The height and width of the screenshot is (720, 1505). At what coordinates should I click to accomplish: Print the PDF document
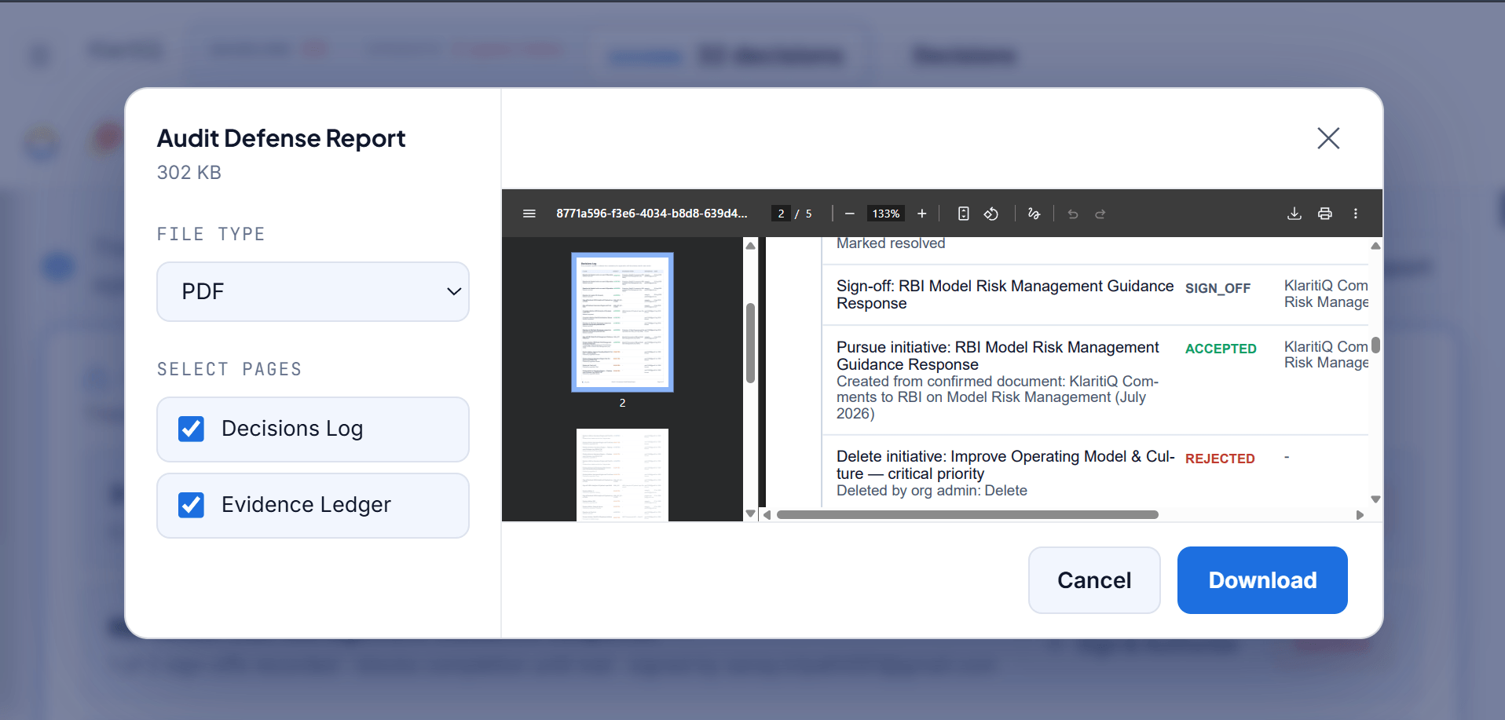click(x=1325, y=214)
